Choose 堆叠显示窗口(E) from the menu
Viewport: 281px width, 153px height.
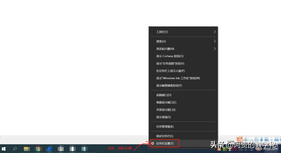pyautogui.click(x=183, y=102)
